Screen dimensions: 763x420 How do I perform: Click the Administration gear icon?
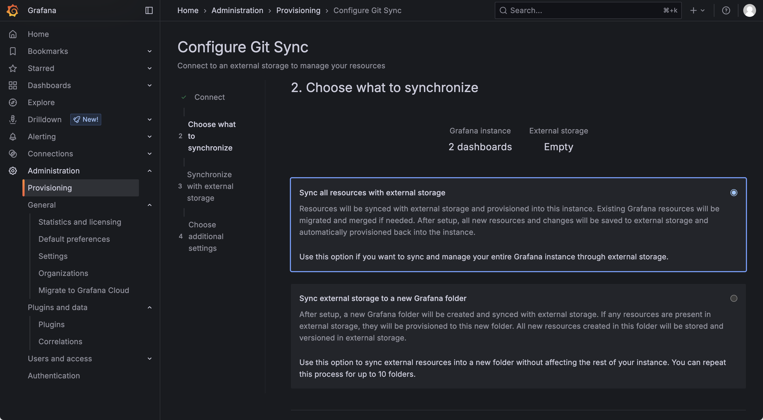(x=13, y=171)
